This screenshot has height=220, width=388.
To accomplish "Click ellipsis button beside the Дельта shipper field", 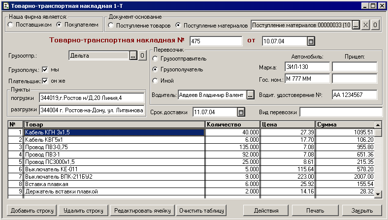I will click(x=132, y=56).
